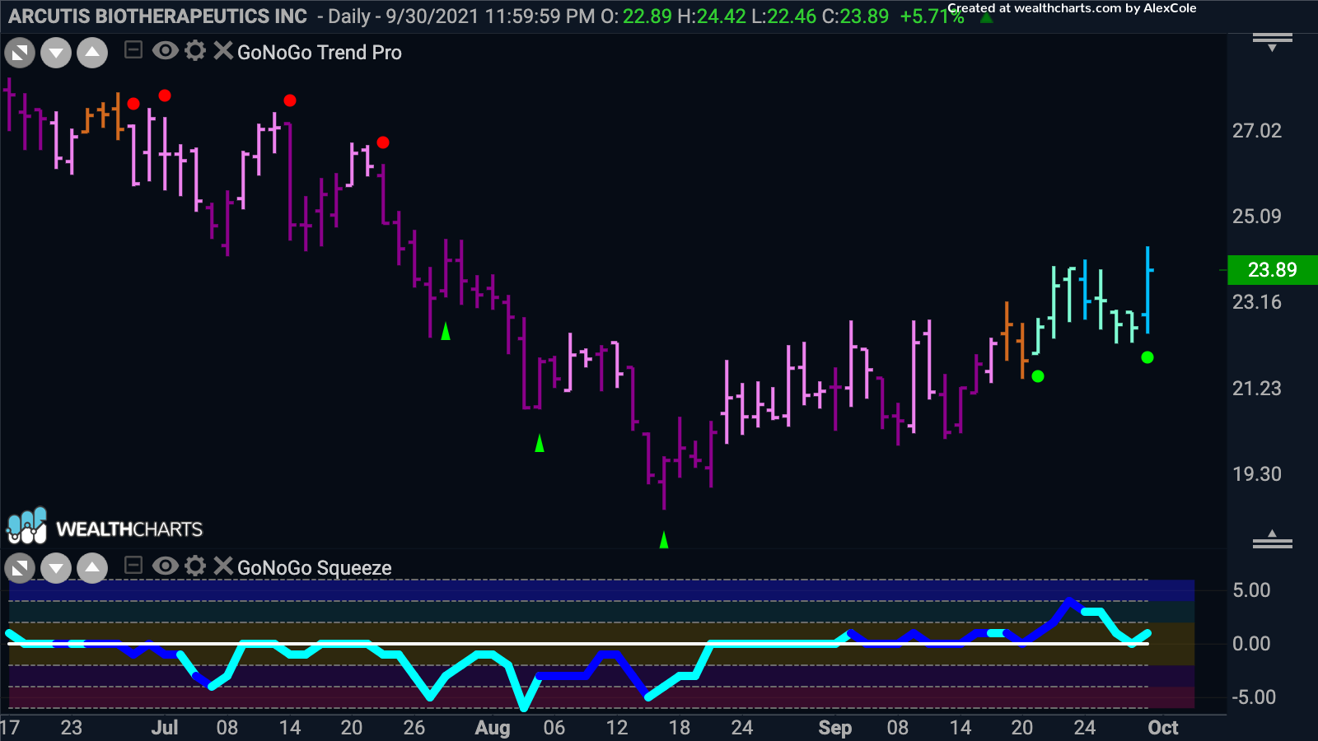Toggle visibility of GoNoGo Squeeze indicator

pyautogui.click(x=165, y=566)
